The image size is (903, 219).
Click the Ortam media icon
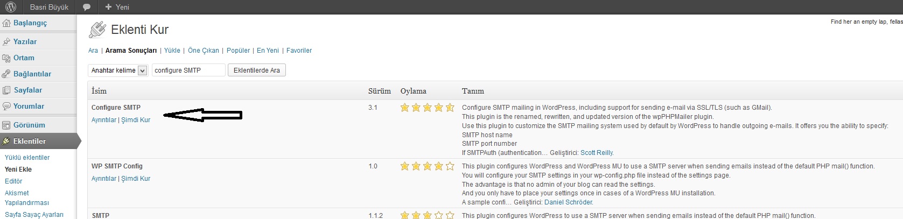6,58
